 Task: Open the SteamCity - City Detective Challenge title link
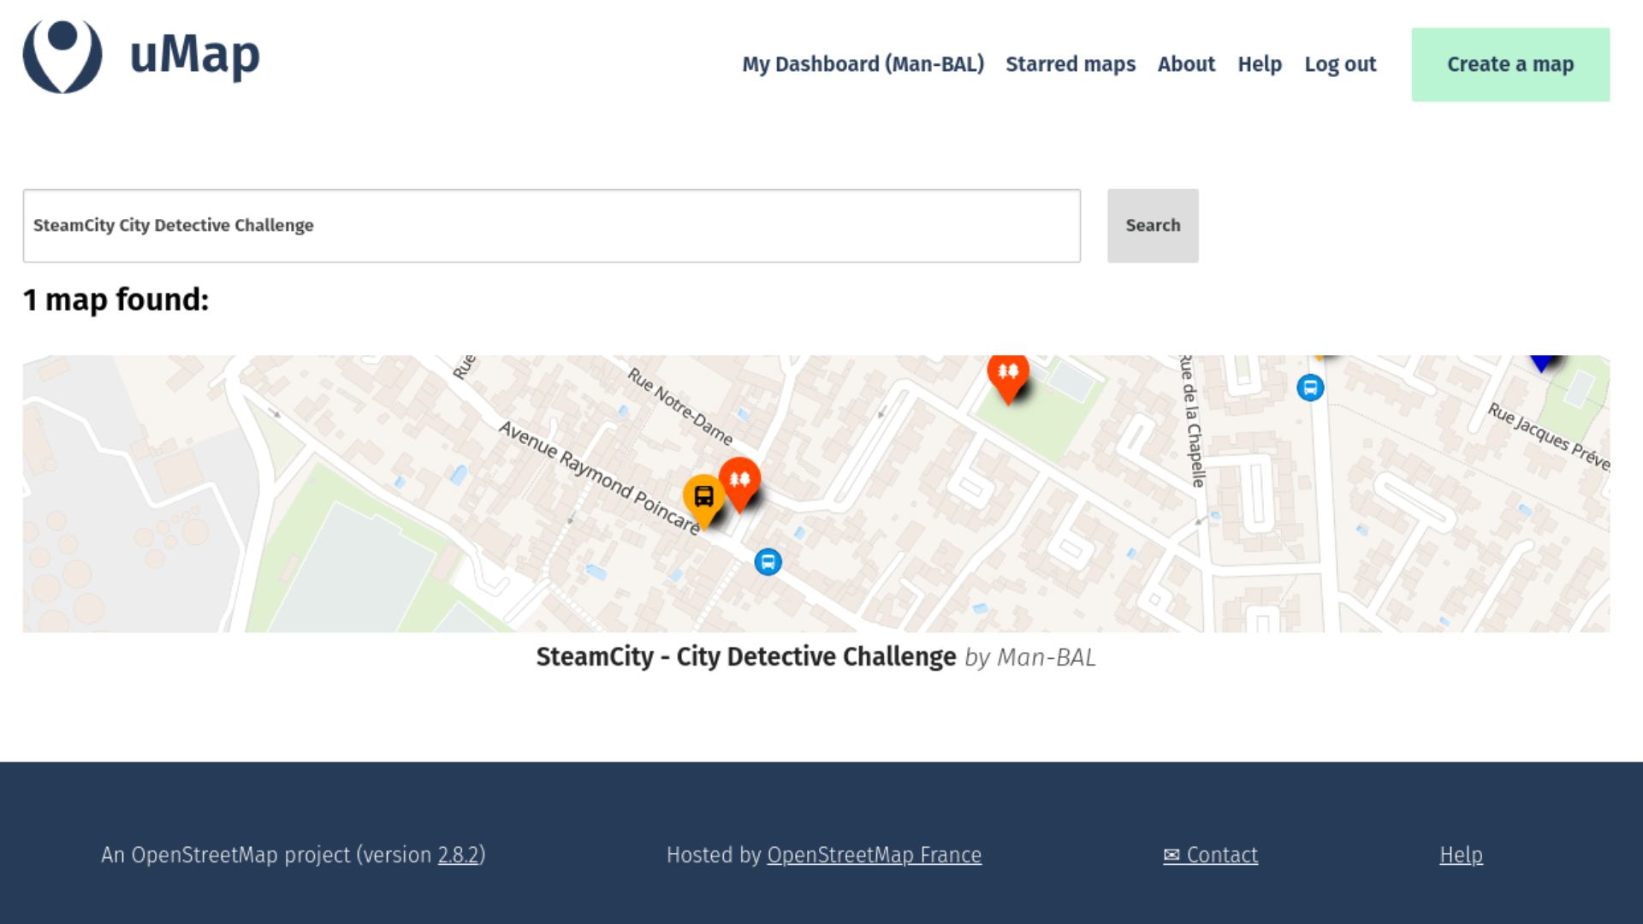[745, 656]
